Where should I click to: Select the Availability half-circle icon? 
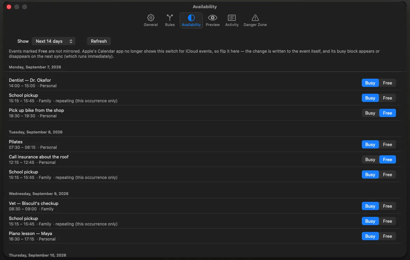[x=191, y=18]
